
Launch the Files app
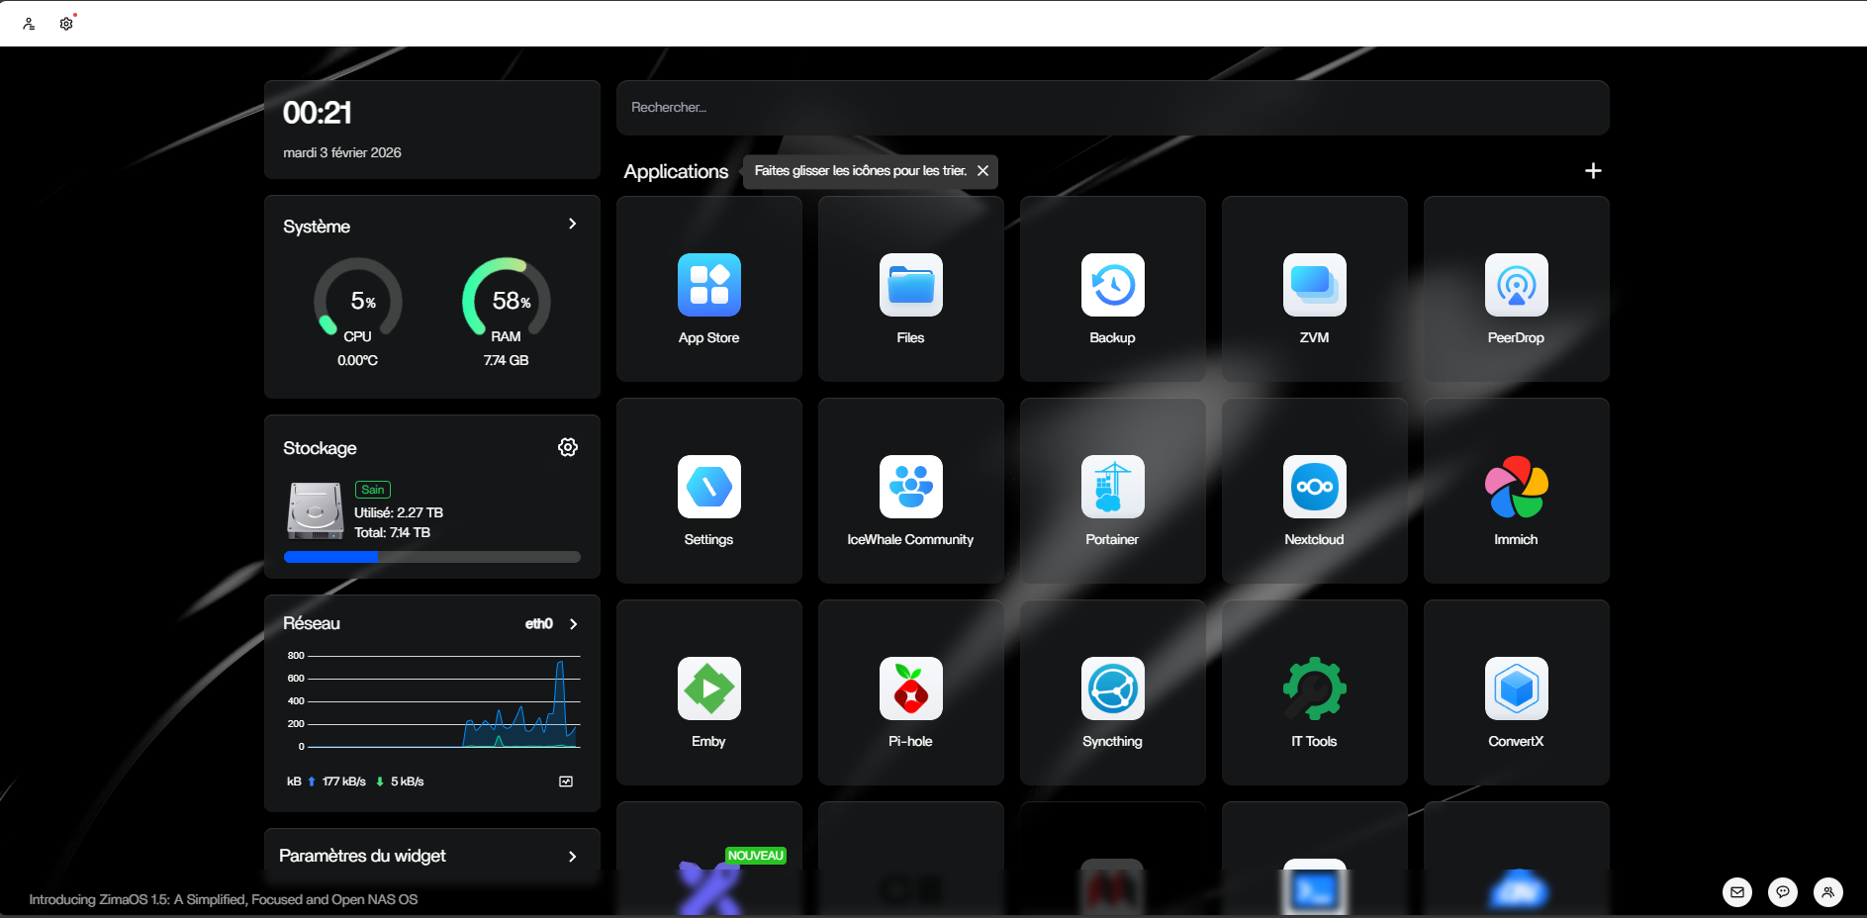(910, 286)
